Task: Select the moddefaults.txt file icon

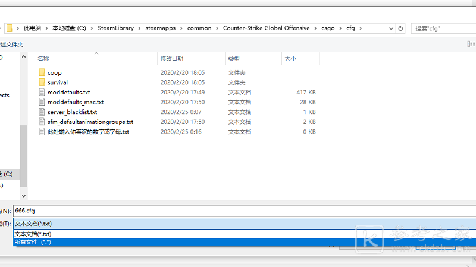Action: point(42,93)
